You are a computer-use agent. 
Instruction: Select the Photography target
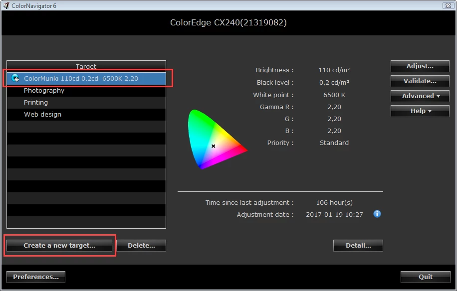(86, 91)
